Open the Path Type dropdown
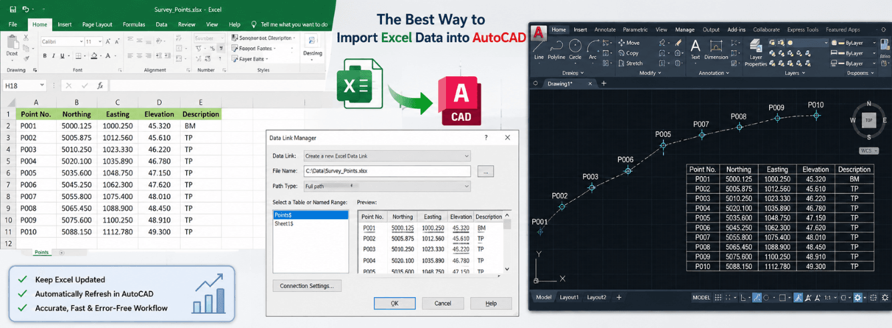 387,186
